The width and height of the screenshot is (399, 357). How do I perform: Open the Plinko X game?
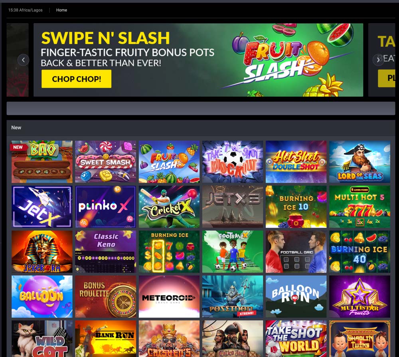click(106, 206)
